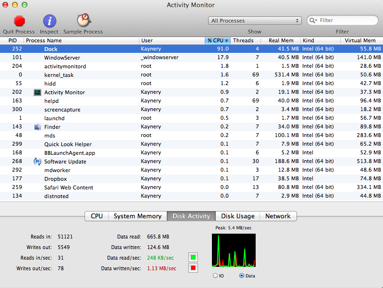Click the green Data read color swatch
This screenshot has height=288, width=383.
coord(193,257)
